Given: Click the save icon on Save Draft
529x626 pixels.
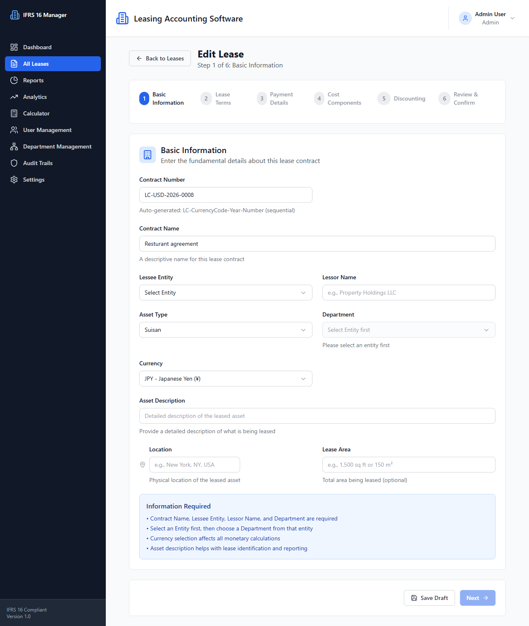Looking at the screenshot, I should click(x=414, y=598).
